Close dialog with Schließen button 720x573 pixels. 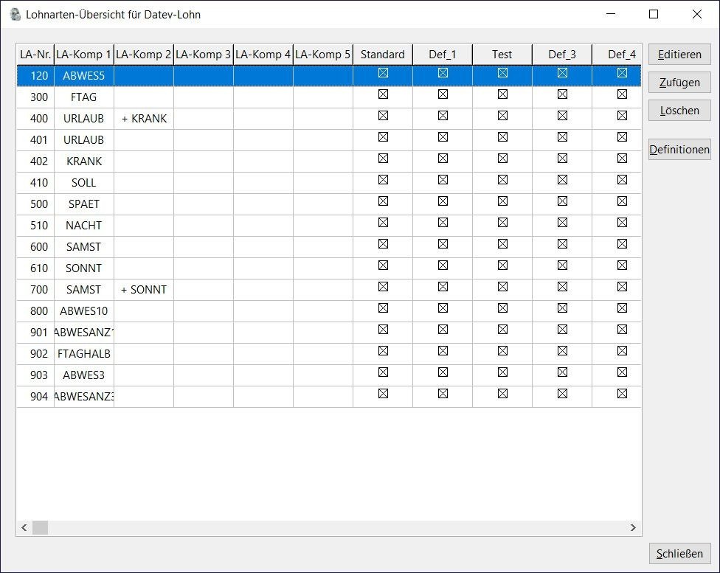point(679,554)
